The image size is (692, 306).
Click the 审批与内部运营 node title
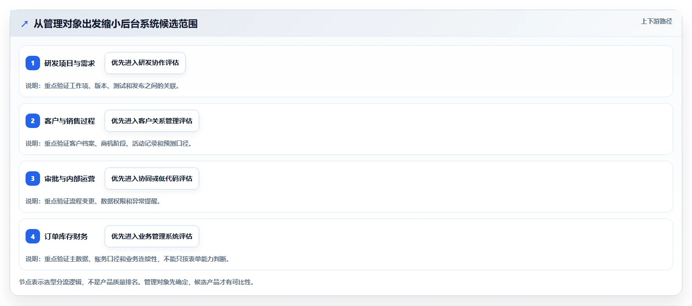click(x=70, y=178)
